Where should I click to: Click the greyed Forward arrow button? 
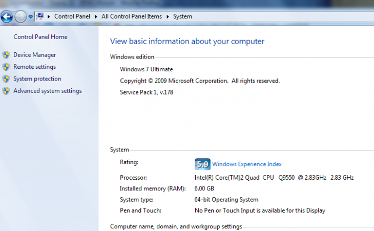pos(20,17)
